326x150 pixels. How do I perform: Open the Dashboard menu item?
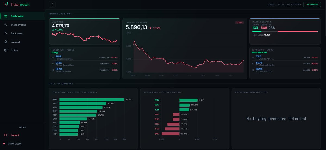tap(22, 16)
